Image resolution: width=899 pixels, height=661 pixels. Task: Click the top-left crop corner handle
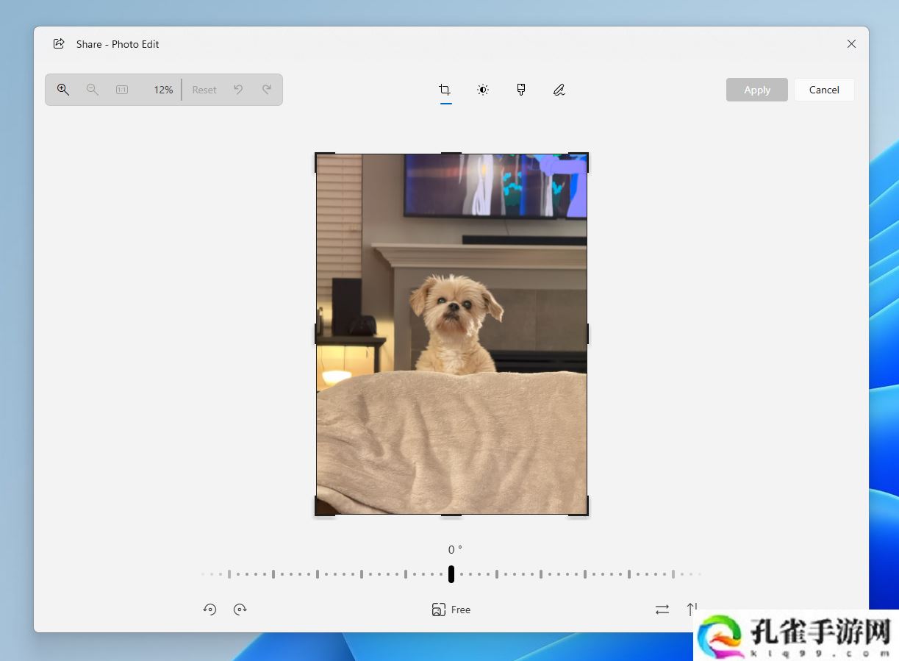coord(318,156)
